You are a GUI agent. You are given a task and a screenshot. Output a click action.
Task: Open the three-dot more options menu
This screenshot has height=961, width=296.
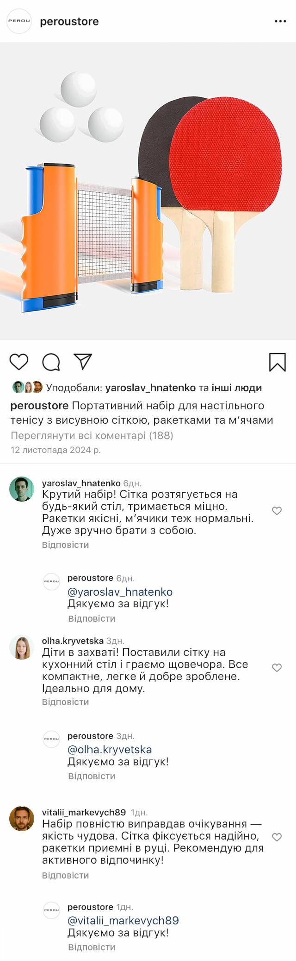pyautogui.click(x=280, y=22)
